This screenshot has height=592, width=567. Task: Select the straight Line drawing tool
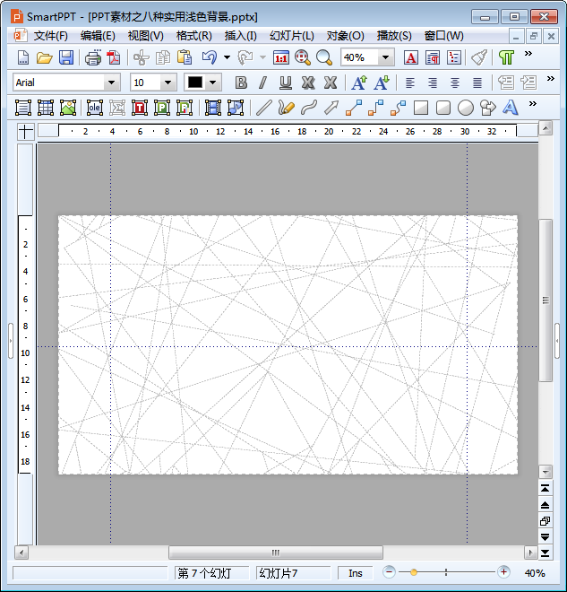click(263, 108)
